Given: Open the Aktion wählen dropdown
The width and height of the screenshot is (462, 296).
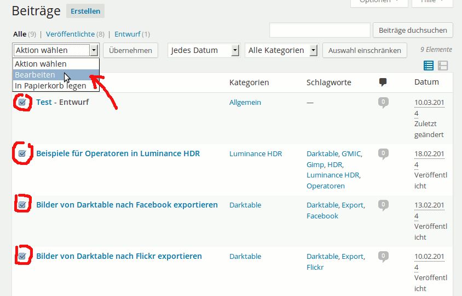Looking at the screenshot, I should tap(56, 50).
